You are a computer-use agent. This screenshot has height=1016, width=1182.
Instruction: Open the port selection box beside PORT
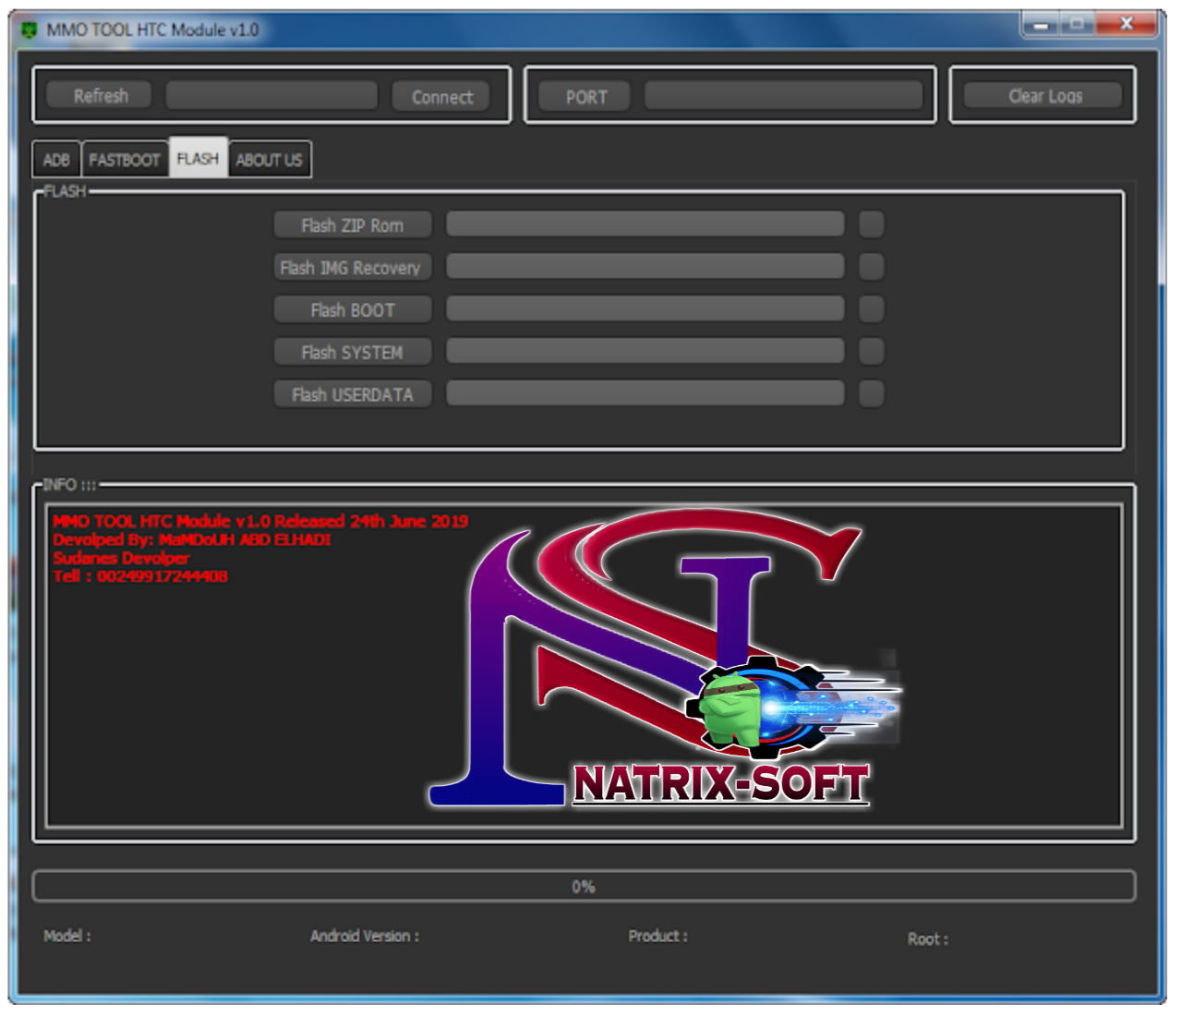tap(784, 95)
